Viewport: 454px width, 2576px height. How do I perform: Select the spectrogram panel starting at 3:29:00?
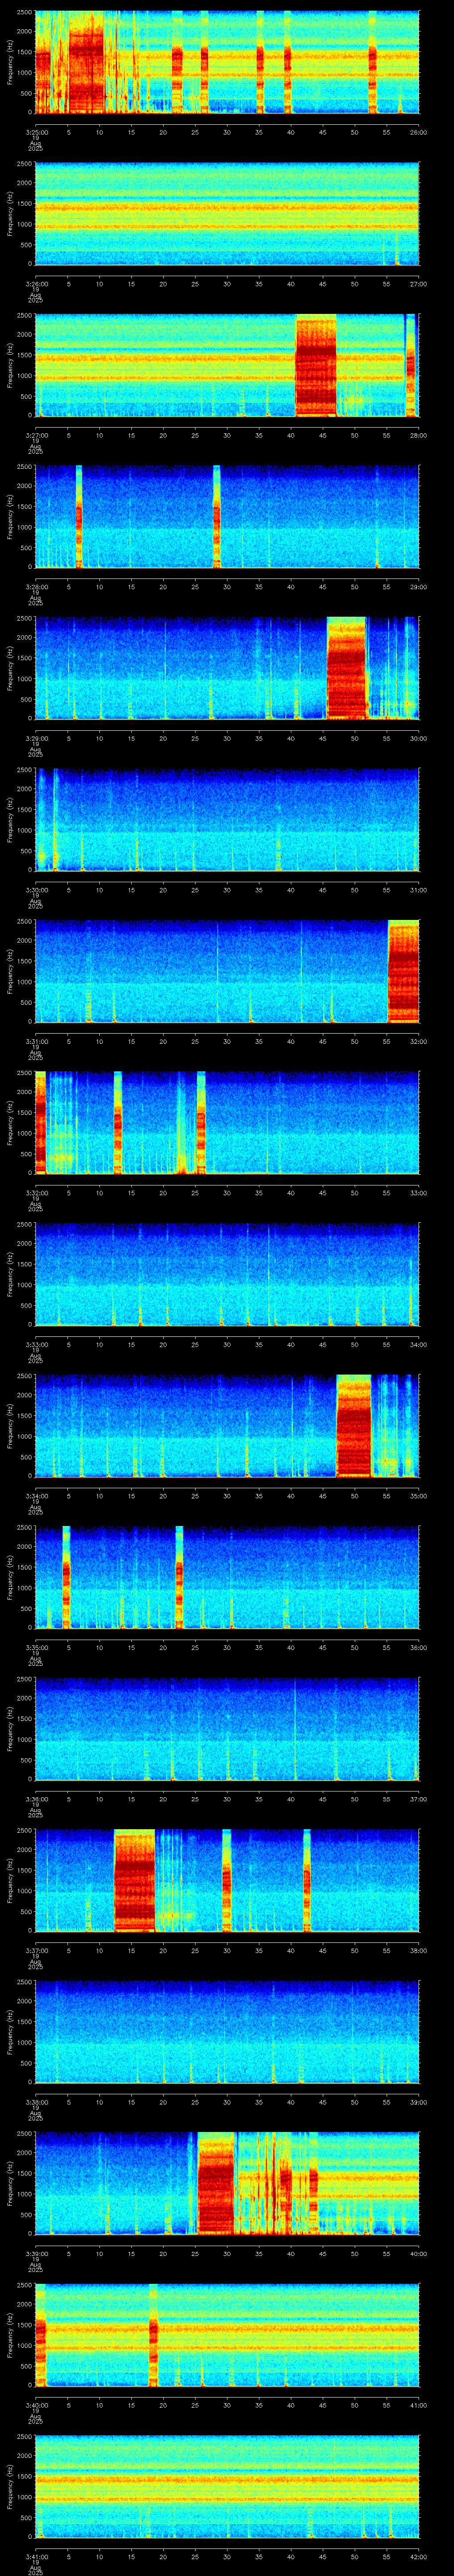click(227, 668)
